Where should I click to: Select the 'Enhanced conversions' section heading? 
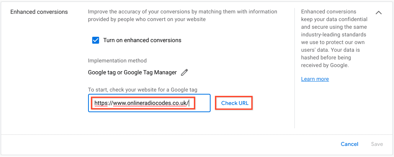39,12
